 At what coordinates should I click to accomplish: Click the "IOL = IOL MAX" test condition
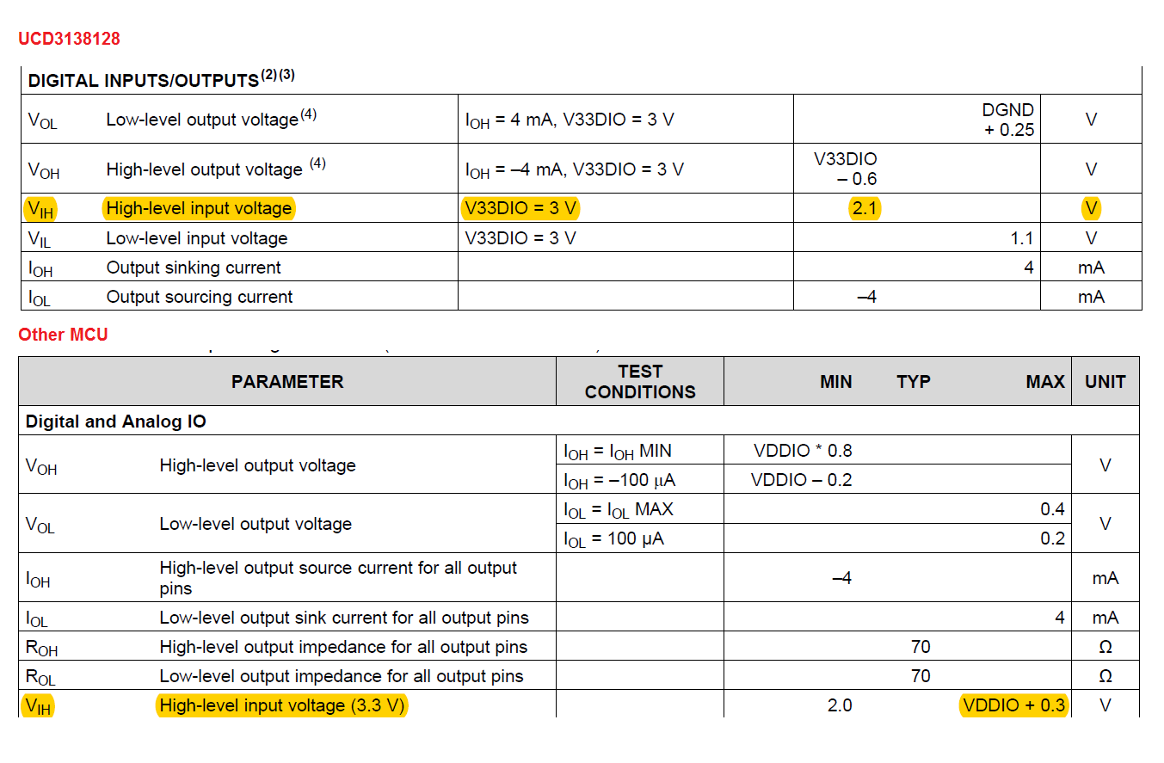(x=619, y=510)
